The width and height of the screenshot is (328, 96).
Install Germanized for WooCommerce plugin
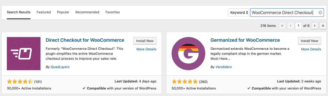pos(310,41)
